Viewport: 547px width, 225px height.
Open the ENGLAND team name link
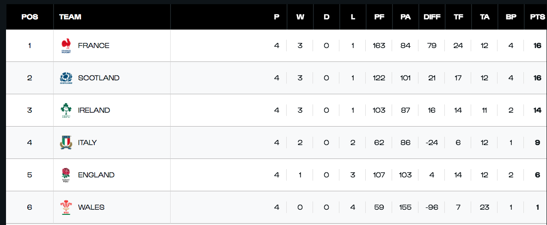pyautogui.click(x=96, y=175)
